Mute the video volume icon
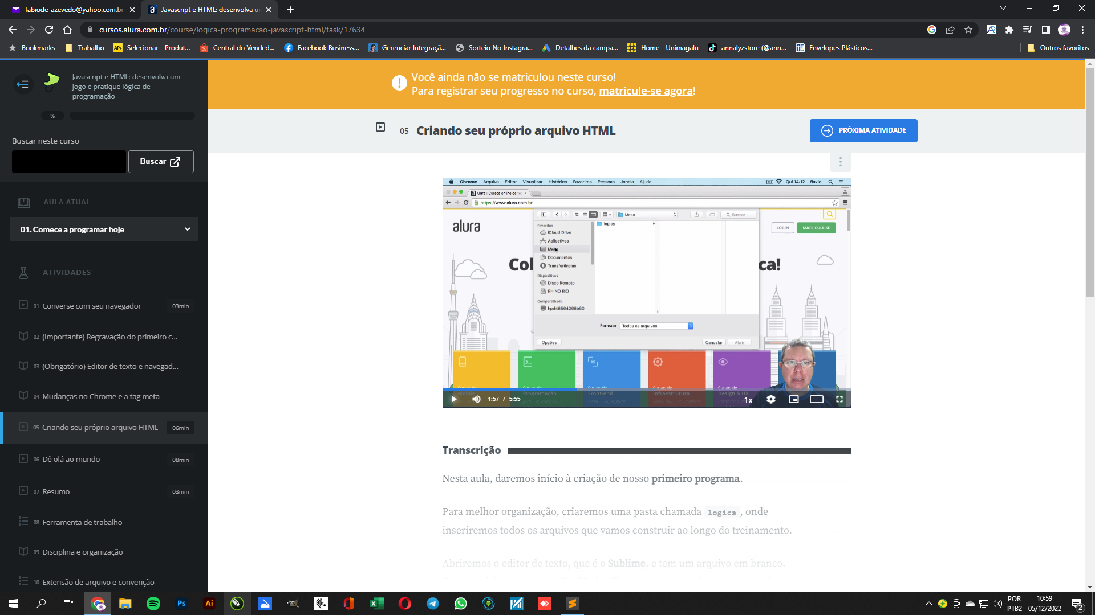This screenshot has height=615, width=1095. 476,399
